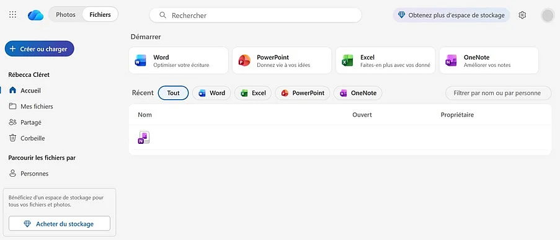The image size is (560, 240).
Task: Filter recent files by Word
Action: point(212,93)
